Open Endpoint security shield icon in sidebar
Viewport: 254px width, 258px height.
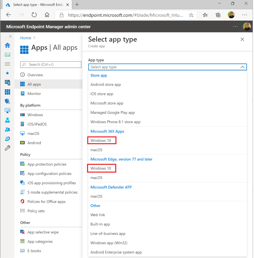coord(7,101)
